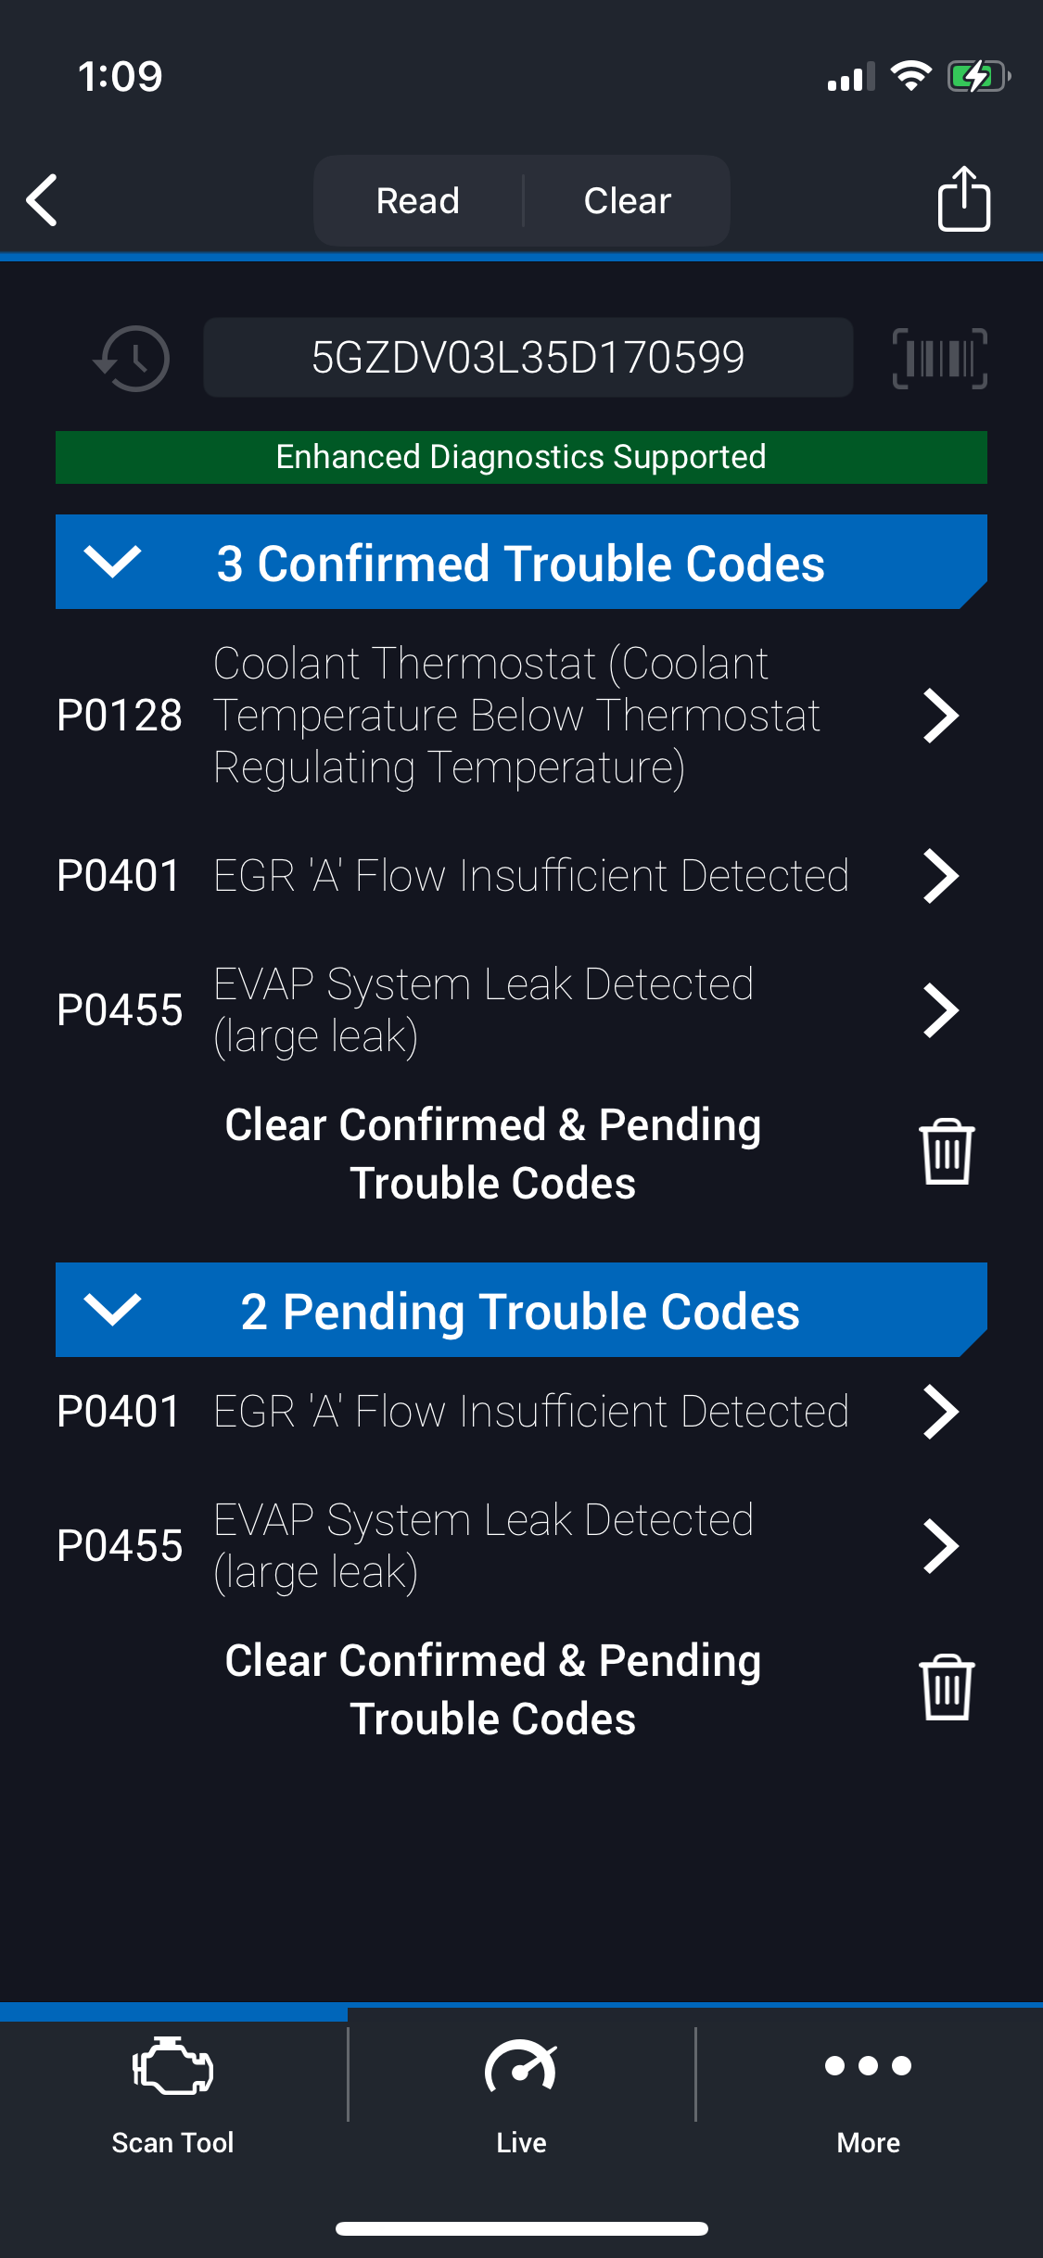Tap the Enhanced Diagnostics Supported banner

[x=521, y=457]
